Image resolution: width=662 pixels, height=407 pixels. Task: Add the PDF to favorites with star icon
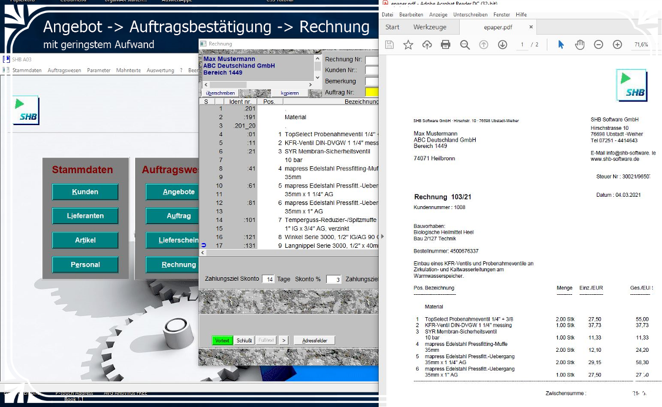click(x=408, y=45)
